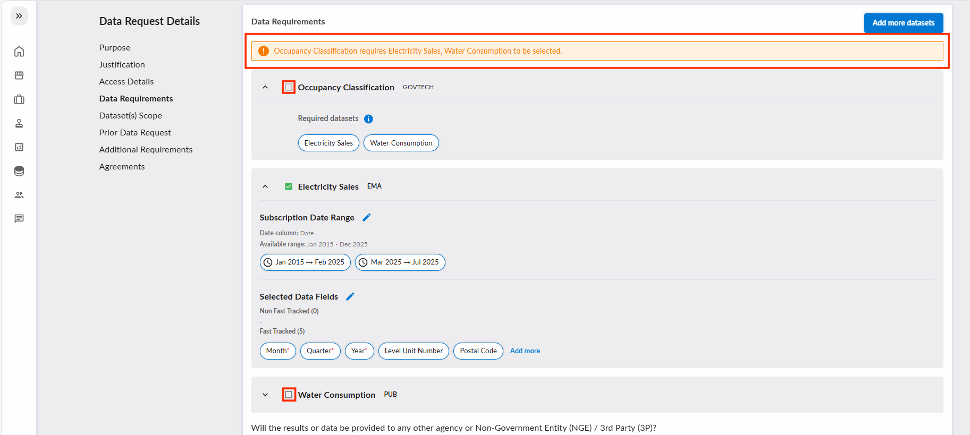Image resolution: width=970 pixels, height=435 pixels.
Task: Click the Quarter data field chip
Action: click(x=320, y=351)
